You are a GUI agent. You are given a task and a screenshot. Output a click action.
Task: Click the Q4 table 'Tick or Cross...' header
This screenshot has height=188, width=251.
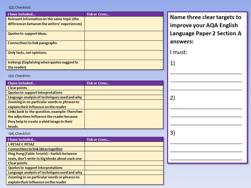click(124, 139)
